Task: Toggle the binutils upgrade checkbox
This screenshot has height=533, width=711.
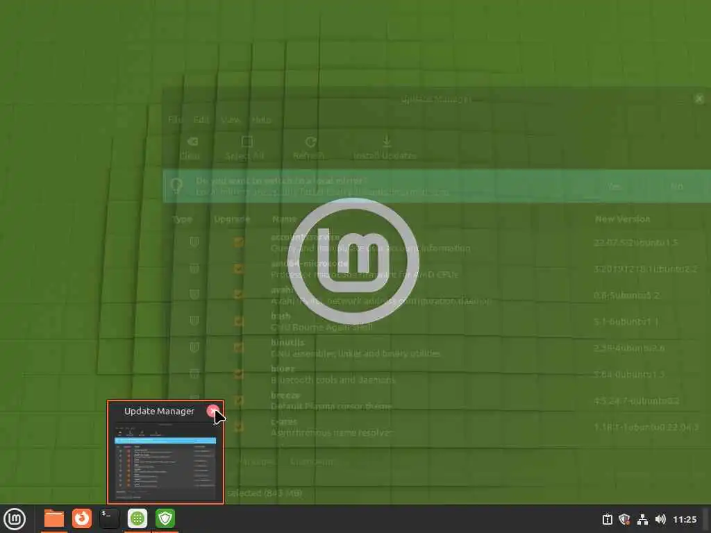Action: [239, 348]
